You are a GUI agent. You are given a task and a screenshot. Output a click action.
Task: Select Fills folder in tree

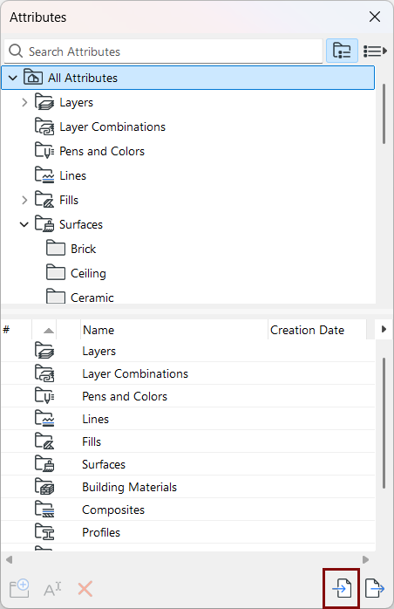point(69,200)
